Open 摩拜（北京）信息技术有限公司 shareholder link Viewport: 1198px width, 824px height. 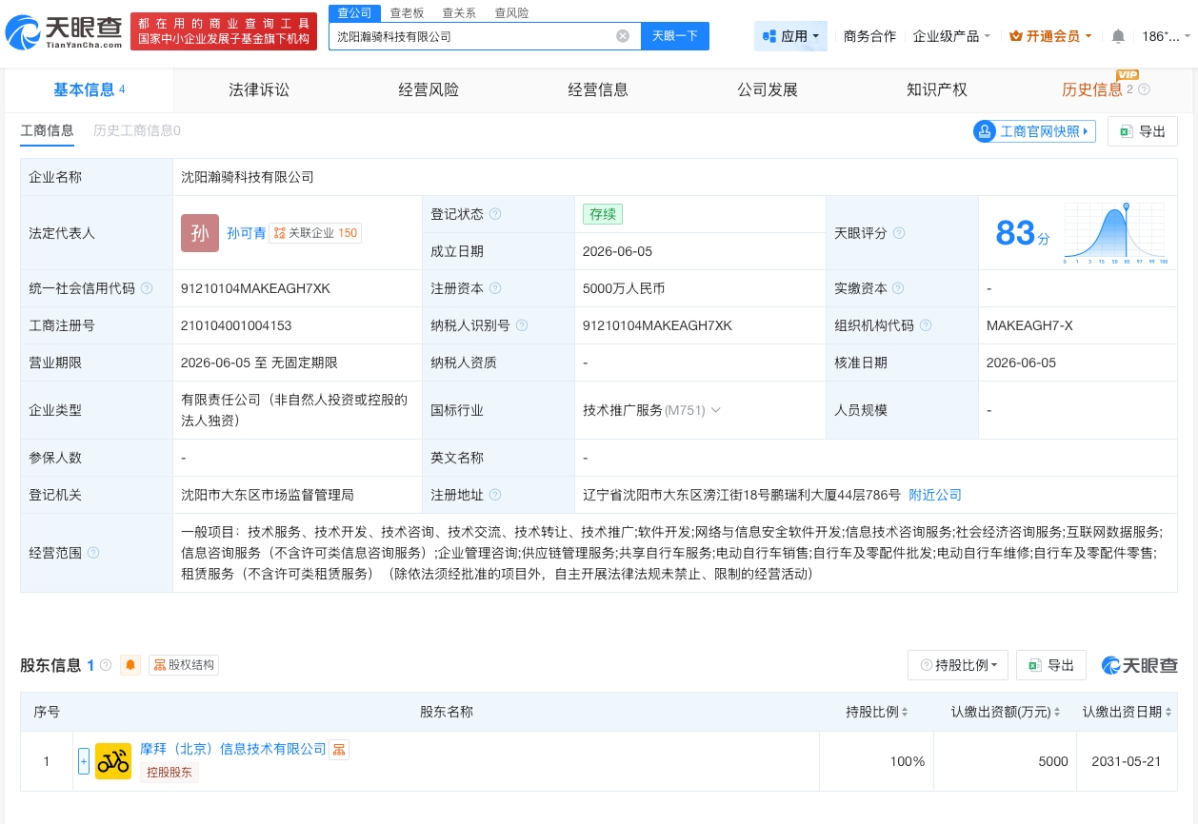(x=233, y=750)
